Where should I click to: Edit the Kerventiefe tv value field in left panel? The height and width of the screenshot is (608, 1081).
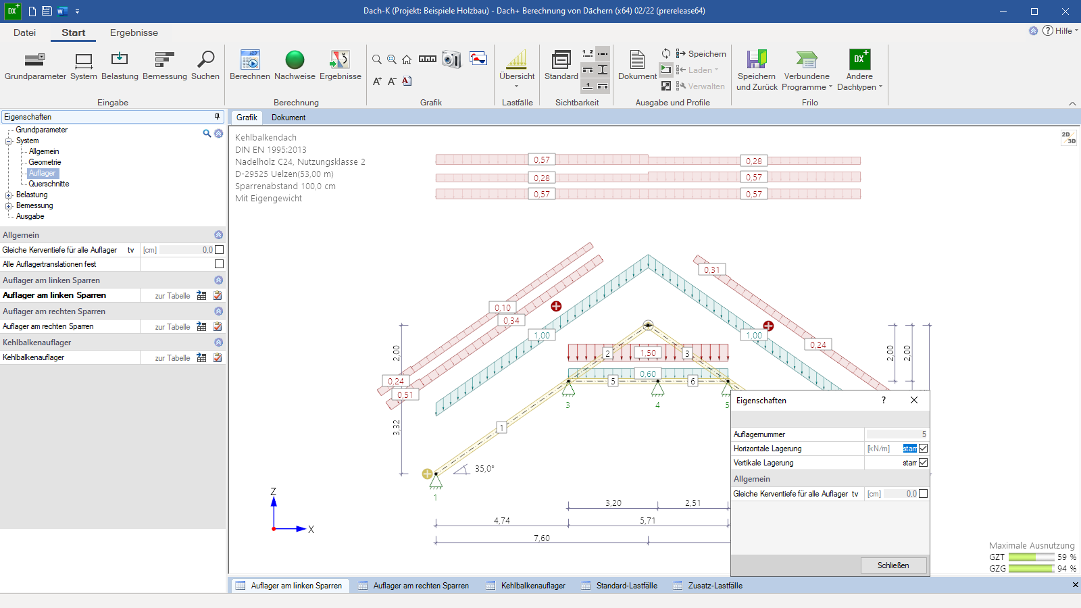point(186,250)
